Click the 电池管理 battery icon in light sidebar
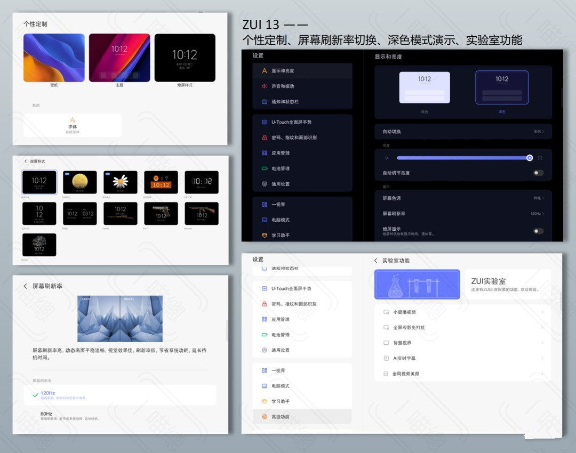576x453 pixels. pyautogui.click(x=265, y=335)
